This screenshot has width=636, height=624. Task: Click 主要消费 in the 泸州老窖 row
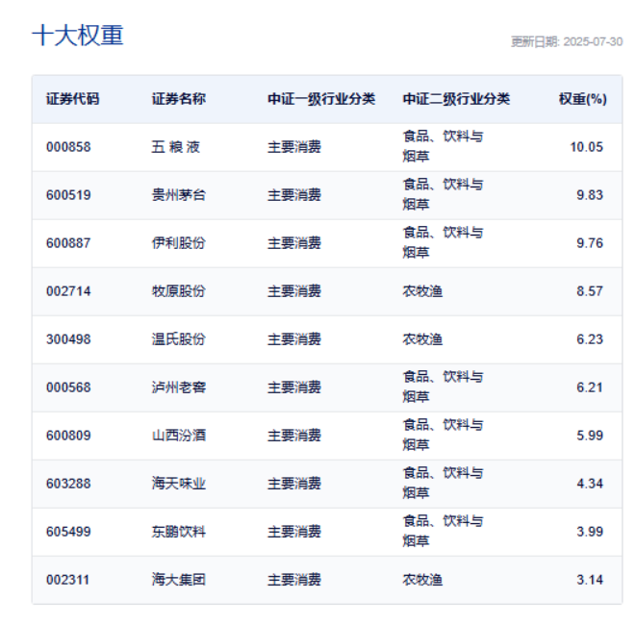pyautogui.click(x=294, y=387)
